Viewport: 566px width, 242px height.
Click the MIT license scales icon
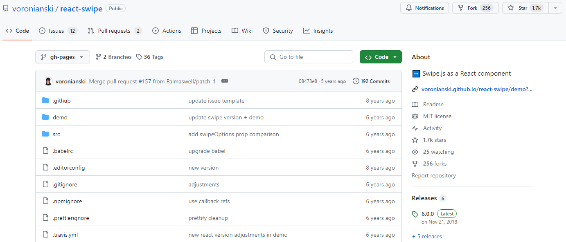[415, 116]
